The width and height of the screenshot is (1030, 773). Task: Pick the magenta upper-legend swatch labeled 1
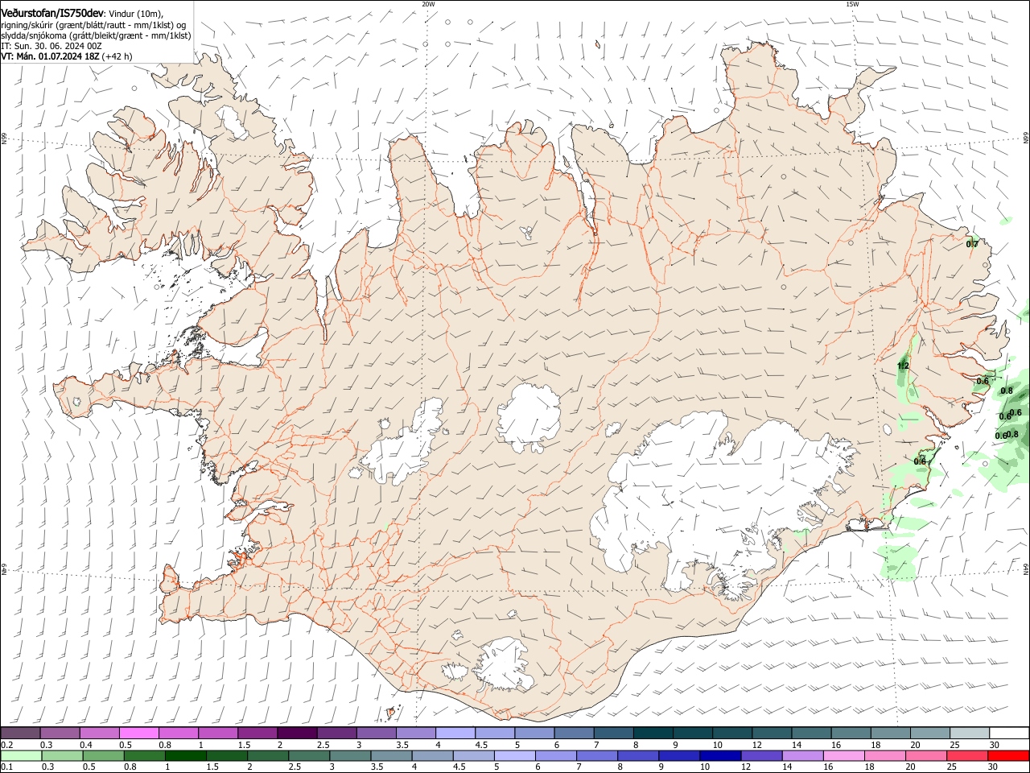(x=218, y=734)
